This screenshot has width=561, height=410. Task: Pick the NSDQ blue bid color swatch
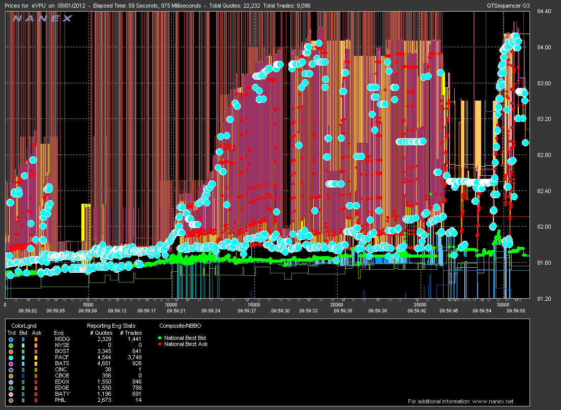(23, 339)
